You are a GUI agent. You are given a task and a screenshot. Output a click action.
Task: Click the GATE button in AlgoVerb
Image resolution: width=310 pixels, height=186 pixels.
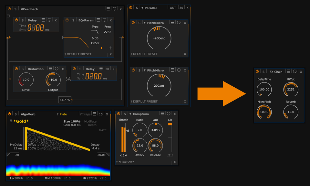(x=103, y=130)
